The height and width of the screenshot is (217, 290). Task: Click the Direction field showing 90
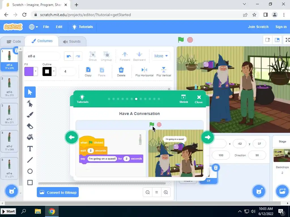[x=257, y=155]
